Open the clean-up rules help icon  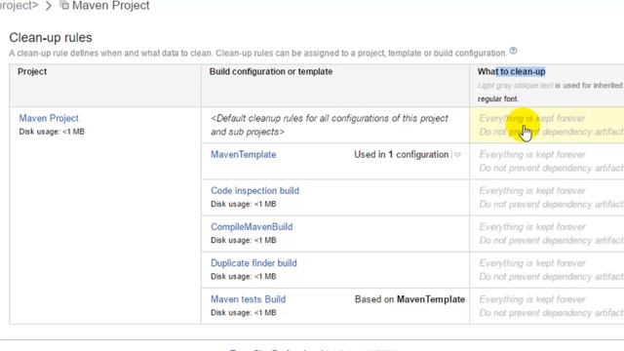513,51
